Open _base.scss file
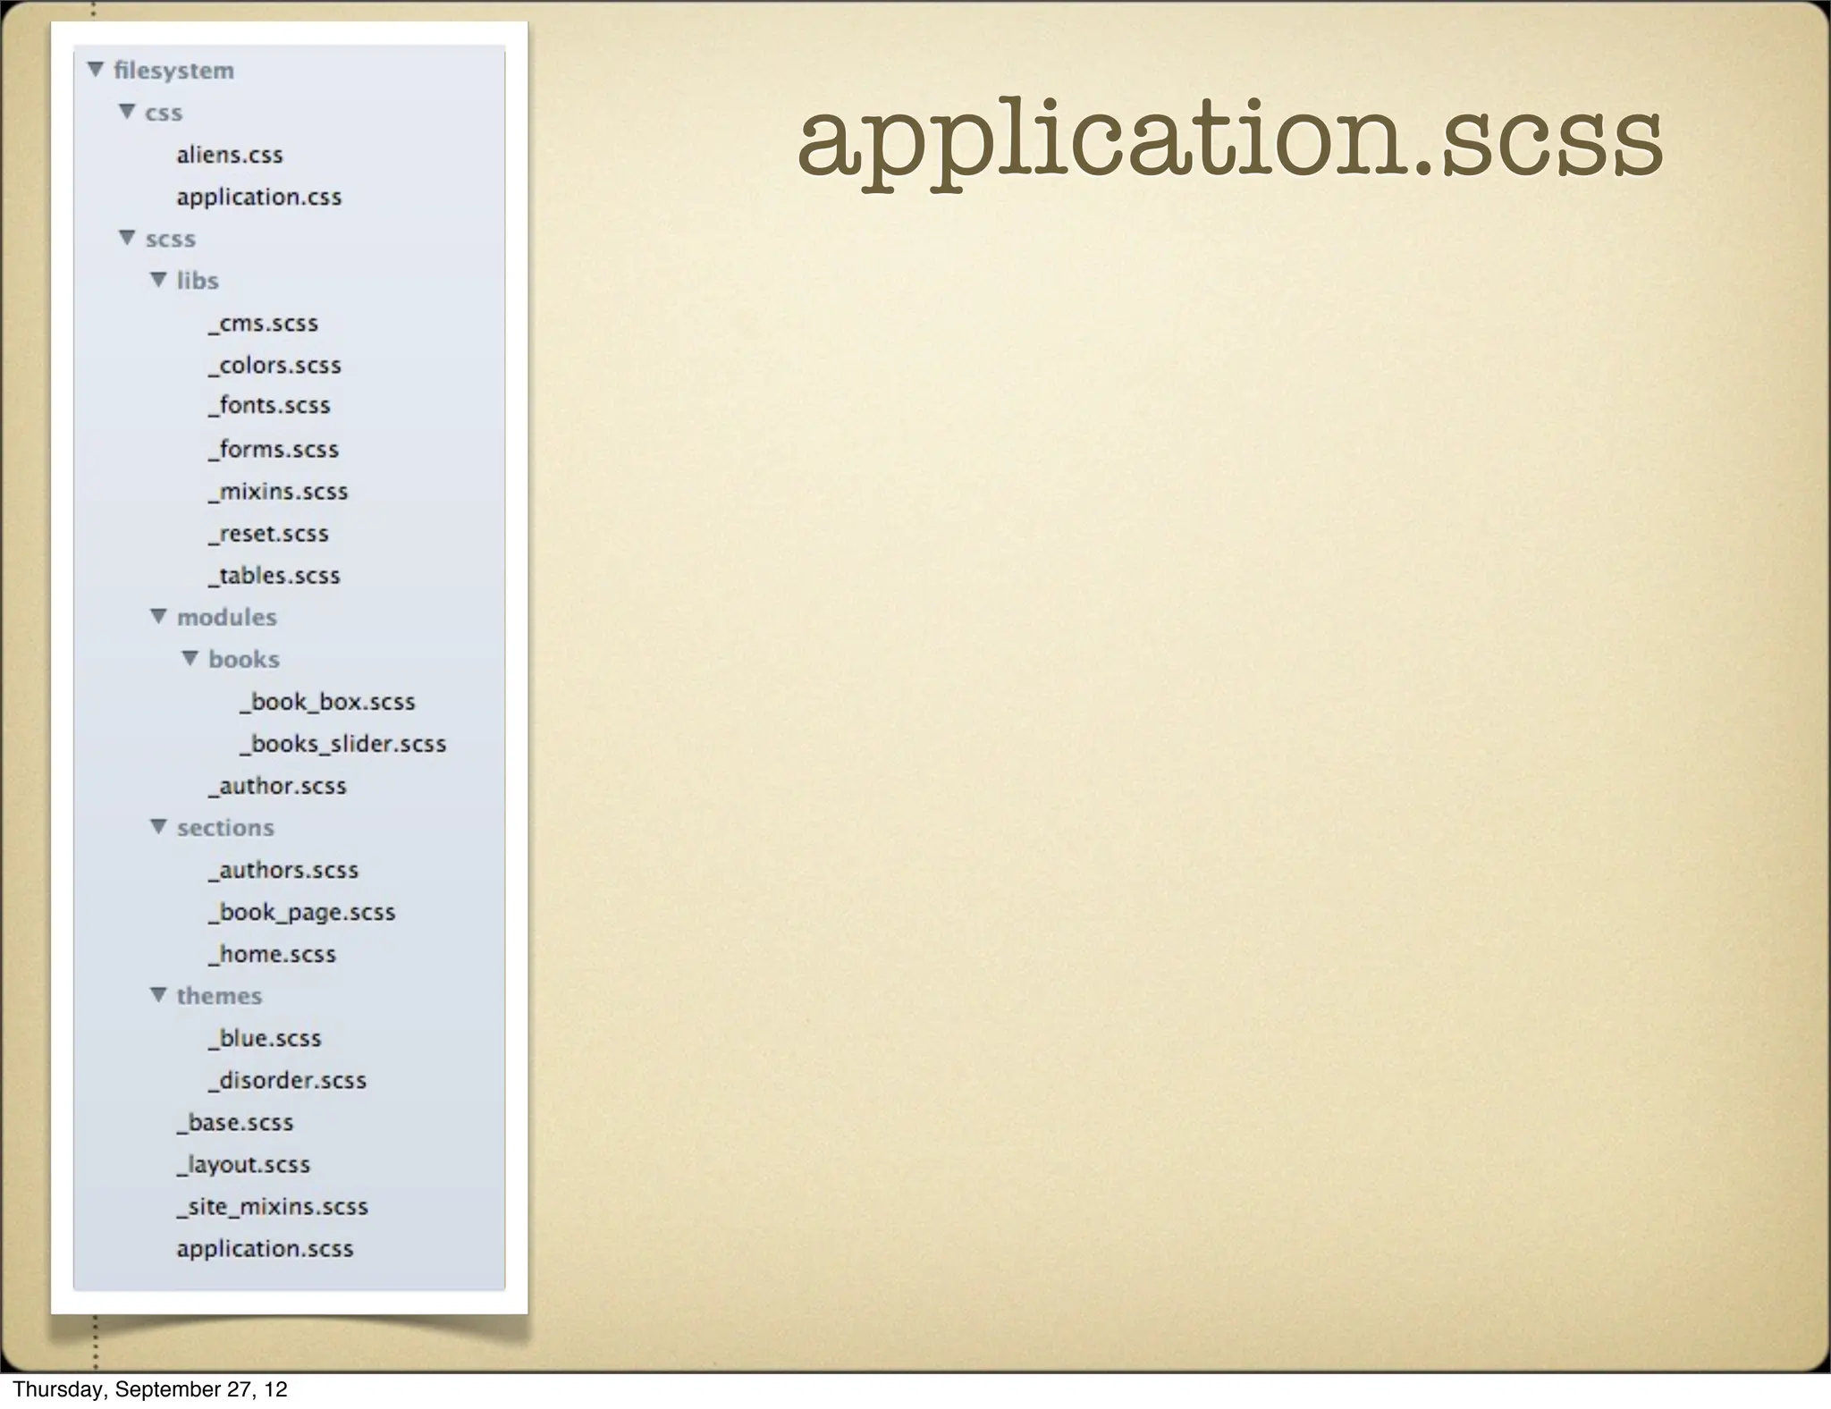The width and height of the screenshot is (1831, 1409). [235, 1122]
